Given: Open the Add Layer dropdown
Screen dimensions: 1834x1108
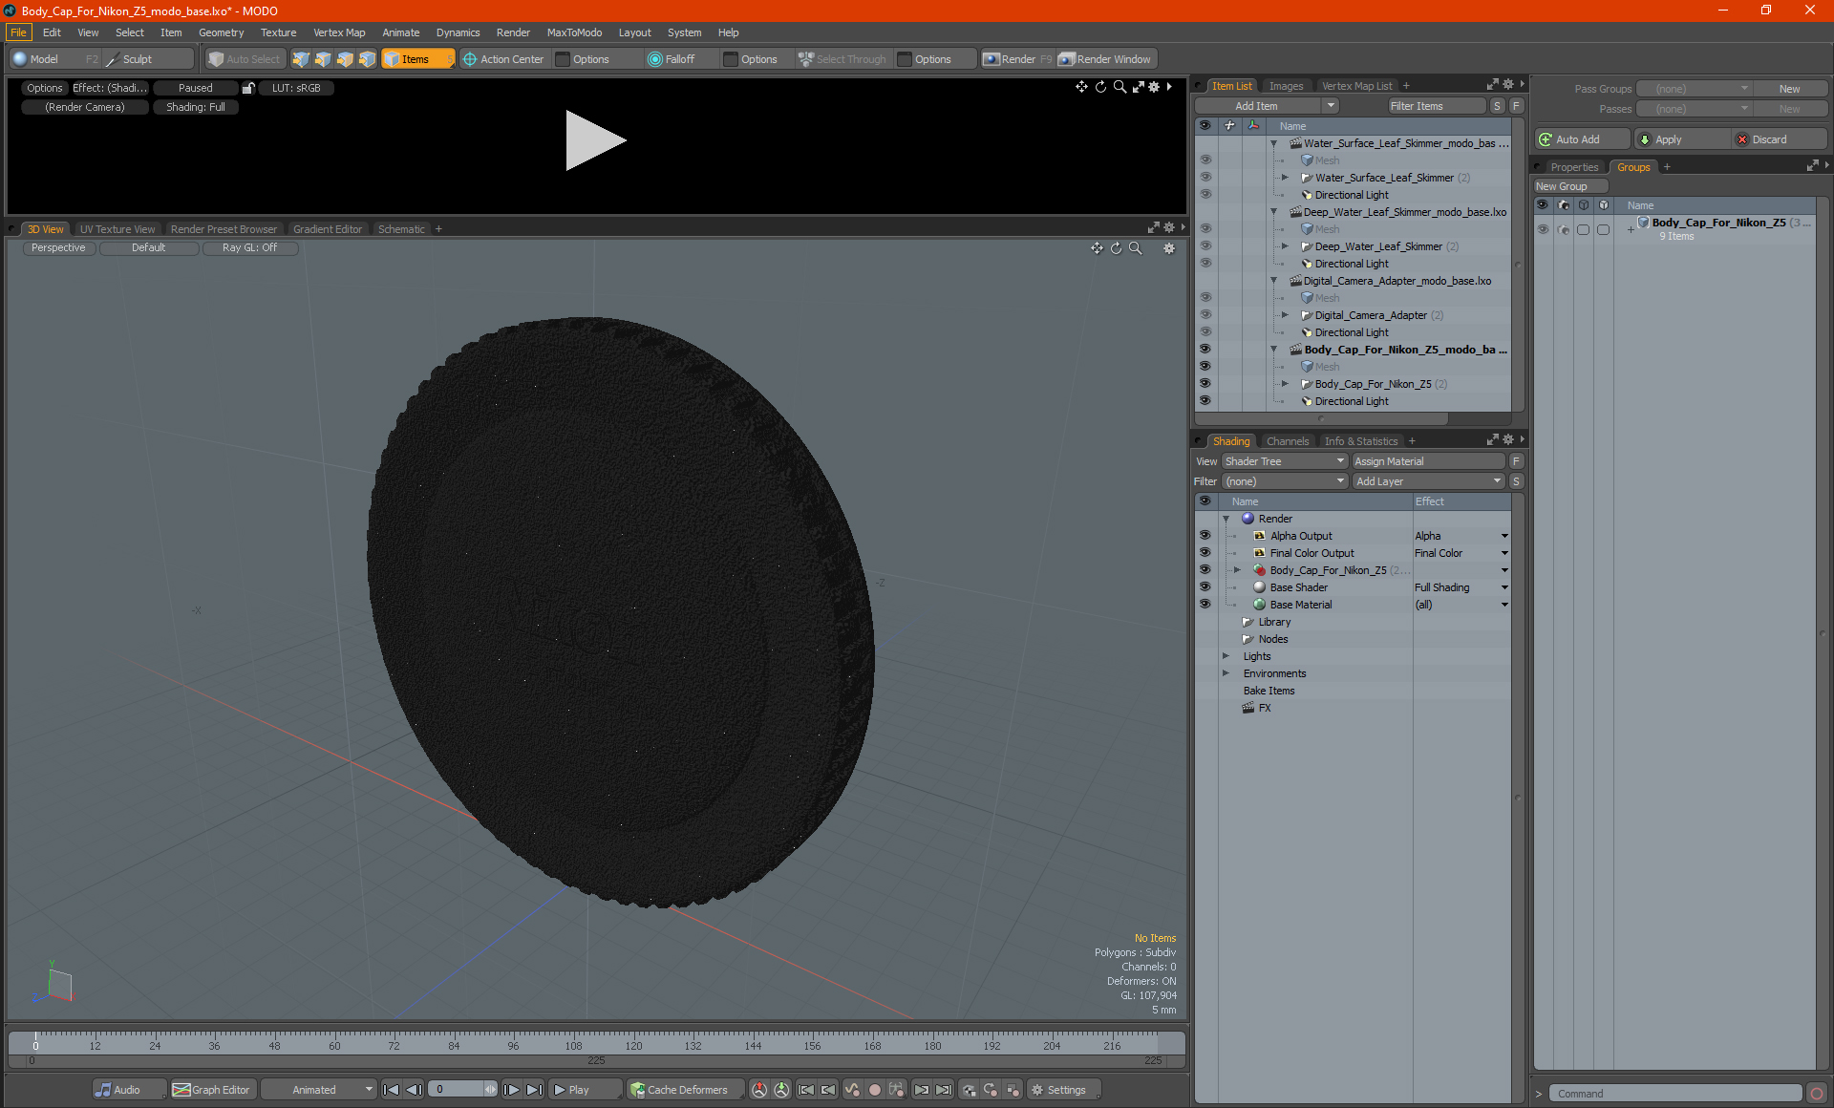Looking at the screenshot, I should click(x=1428, y=481).
